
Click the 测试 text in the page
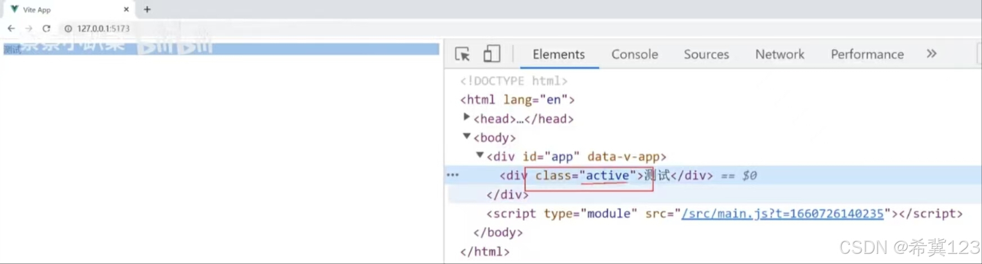tap(12, 49)
